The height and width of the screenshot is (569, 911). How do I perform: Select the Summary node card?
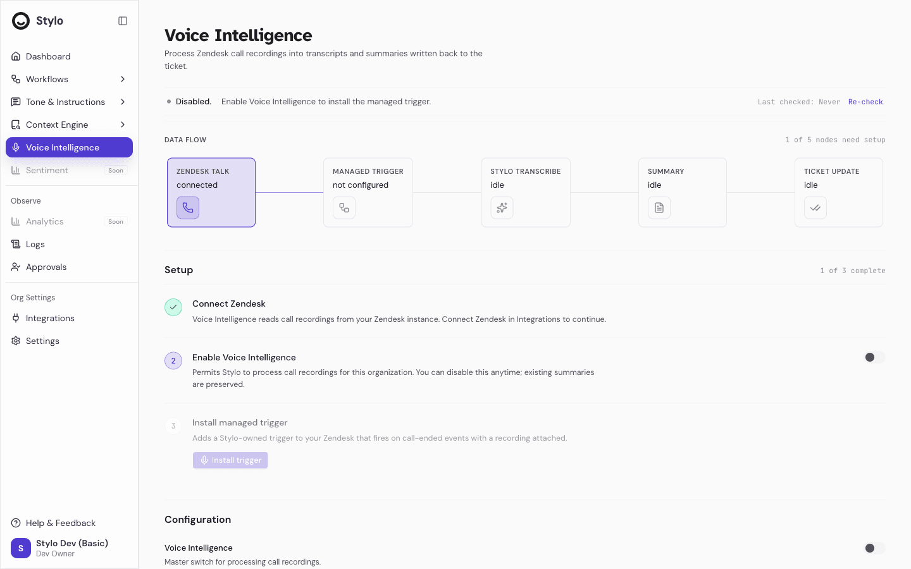(683, 192)
